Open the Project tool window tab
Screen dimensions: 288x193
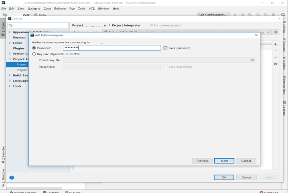(3, 28)
